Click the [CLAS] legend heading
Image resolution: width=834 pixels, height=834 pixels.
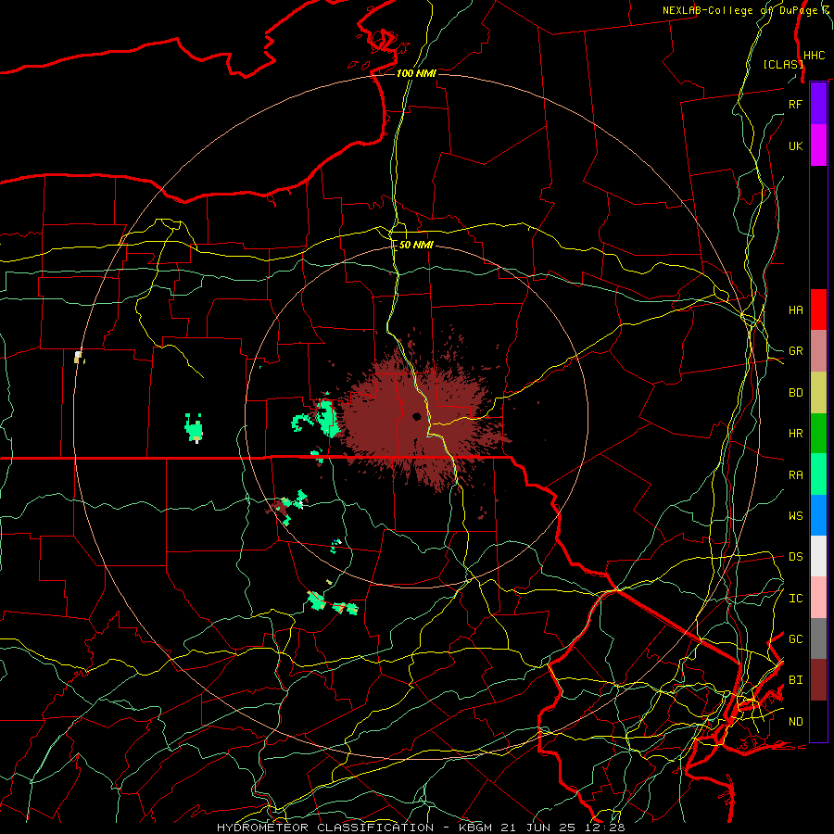click(783, 64)
